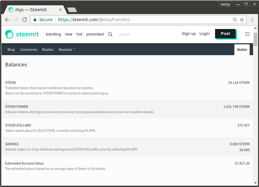This screenshot has width=259, height=187.
Task: Click the STEEM POWER label
Action: point(17,107)
